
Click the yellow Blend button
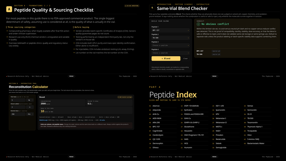click(x=166, y=58)
